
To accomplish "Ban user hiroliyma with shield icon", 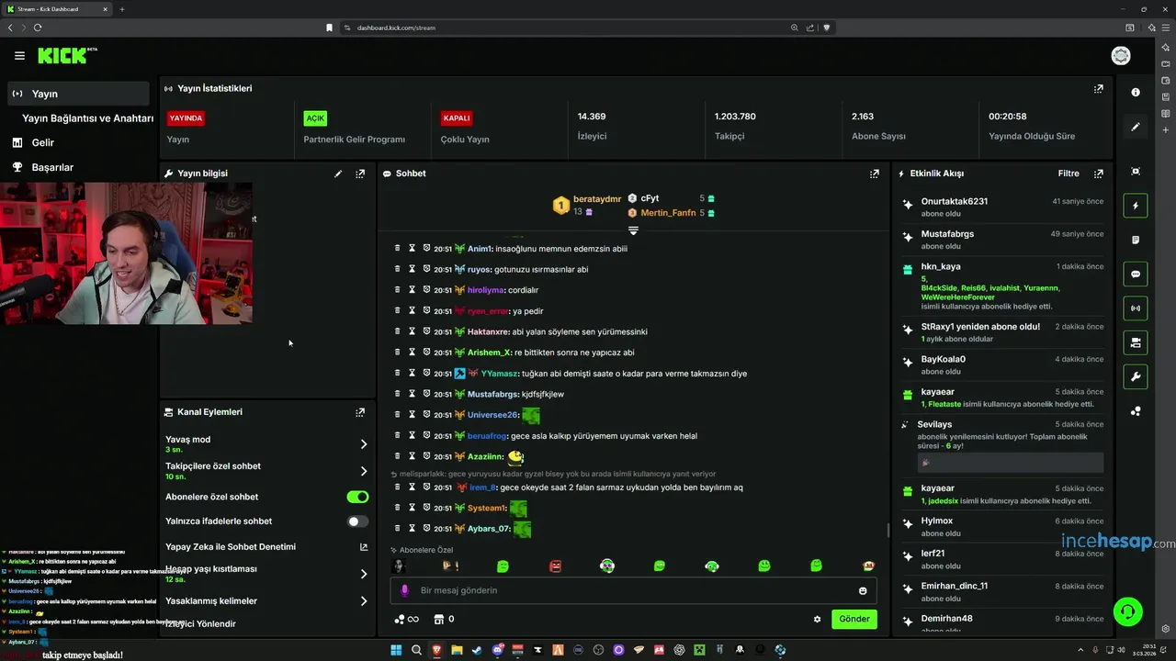I will 426,290.
